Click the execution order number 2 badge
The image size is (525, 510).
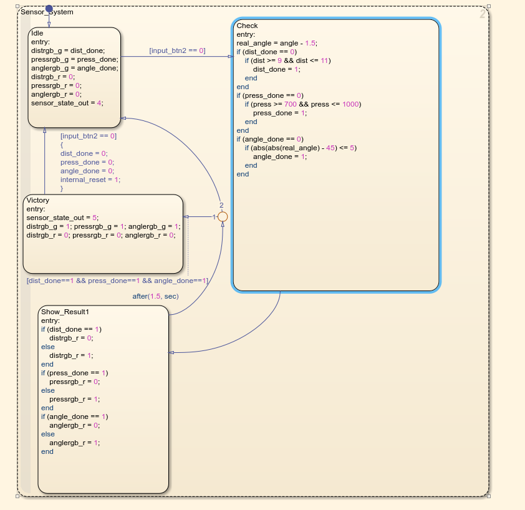pos(482,14)
